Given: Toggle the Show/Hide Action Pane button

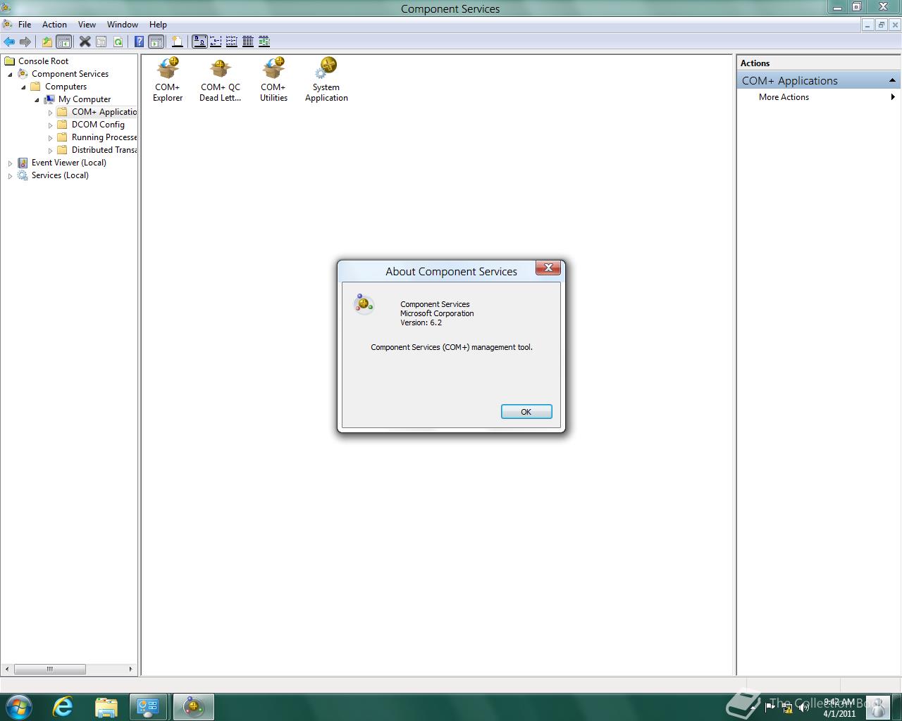Looking at the screenshot, I should pyautogui.click(x=156, y=42).
